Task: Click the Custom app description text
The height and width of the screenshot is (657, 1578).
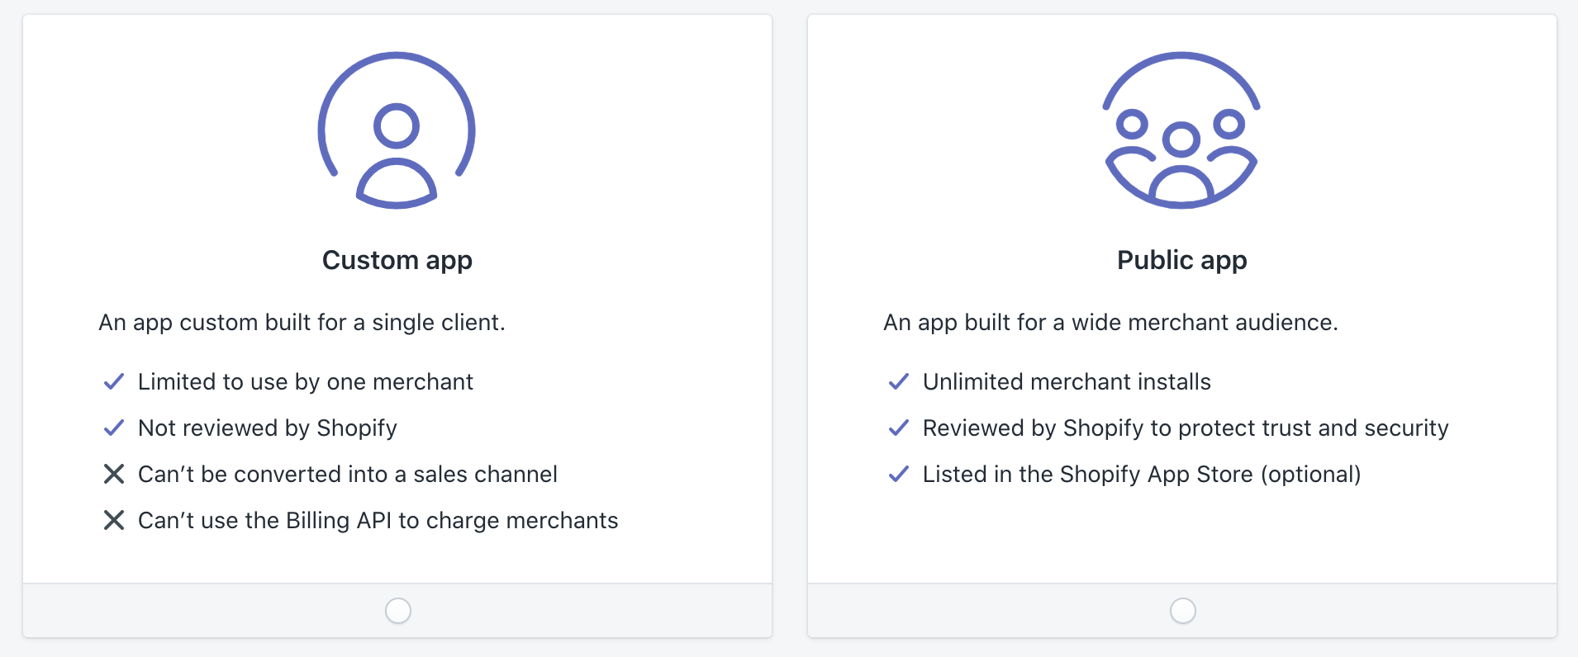Action: pos(302,323)
